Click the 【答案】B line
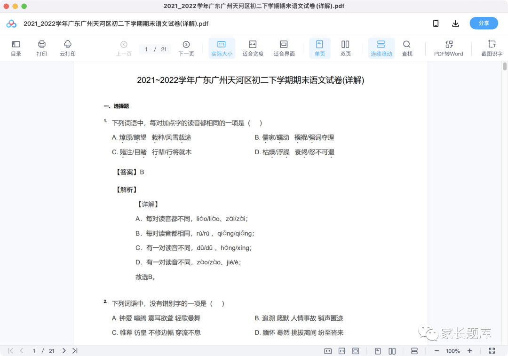Image resolution: width=508 pixels, height=356 pixels. click(130, 172)
